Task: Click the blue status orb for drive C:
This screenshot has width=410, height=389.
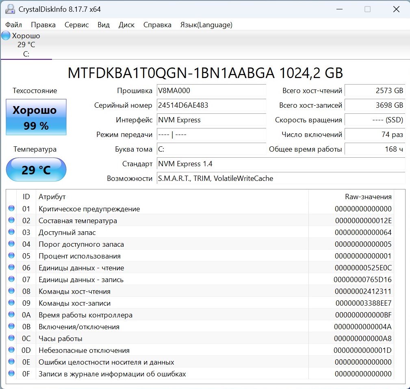Action: coord(6,36)
